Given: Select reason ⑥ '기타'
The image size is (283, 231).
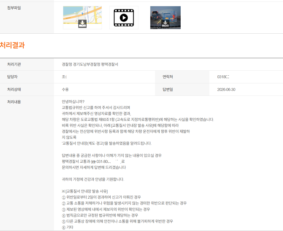Looking at the screenshot, I should coord(68,227).
